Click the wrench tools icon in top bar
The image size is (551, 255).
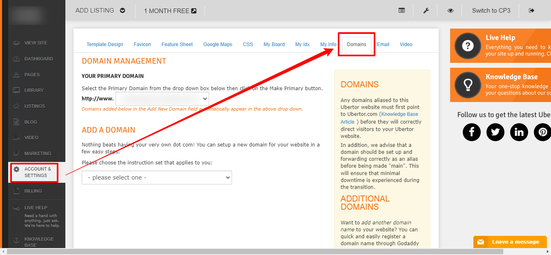click(426, 11)
